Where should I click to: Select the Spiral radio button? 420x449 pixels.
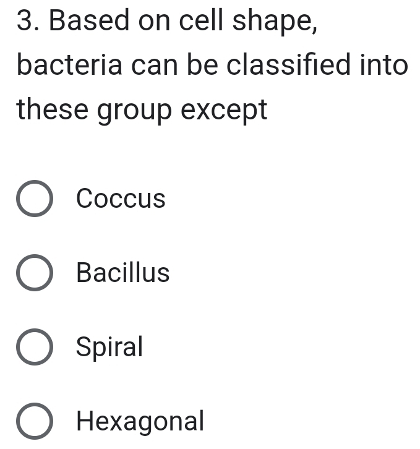pyautogui.click(x=33, y=347)
